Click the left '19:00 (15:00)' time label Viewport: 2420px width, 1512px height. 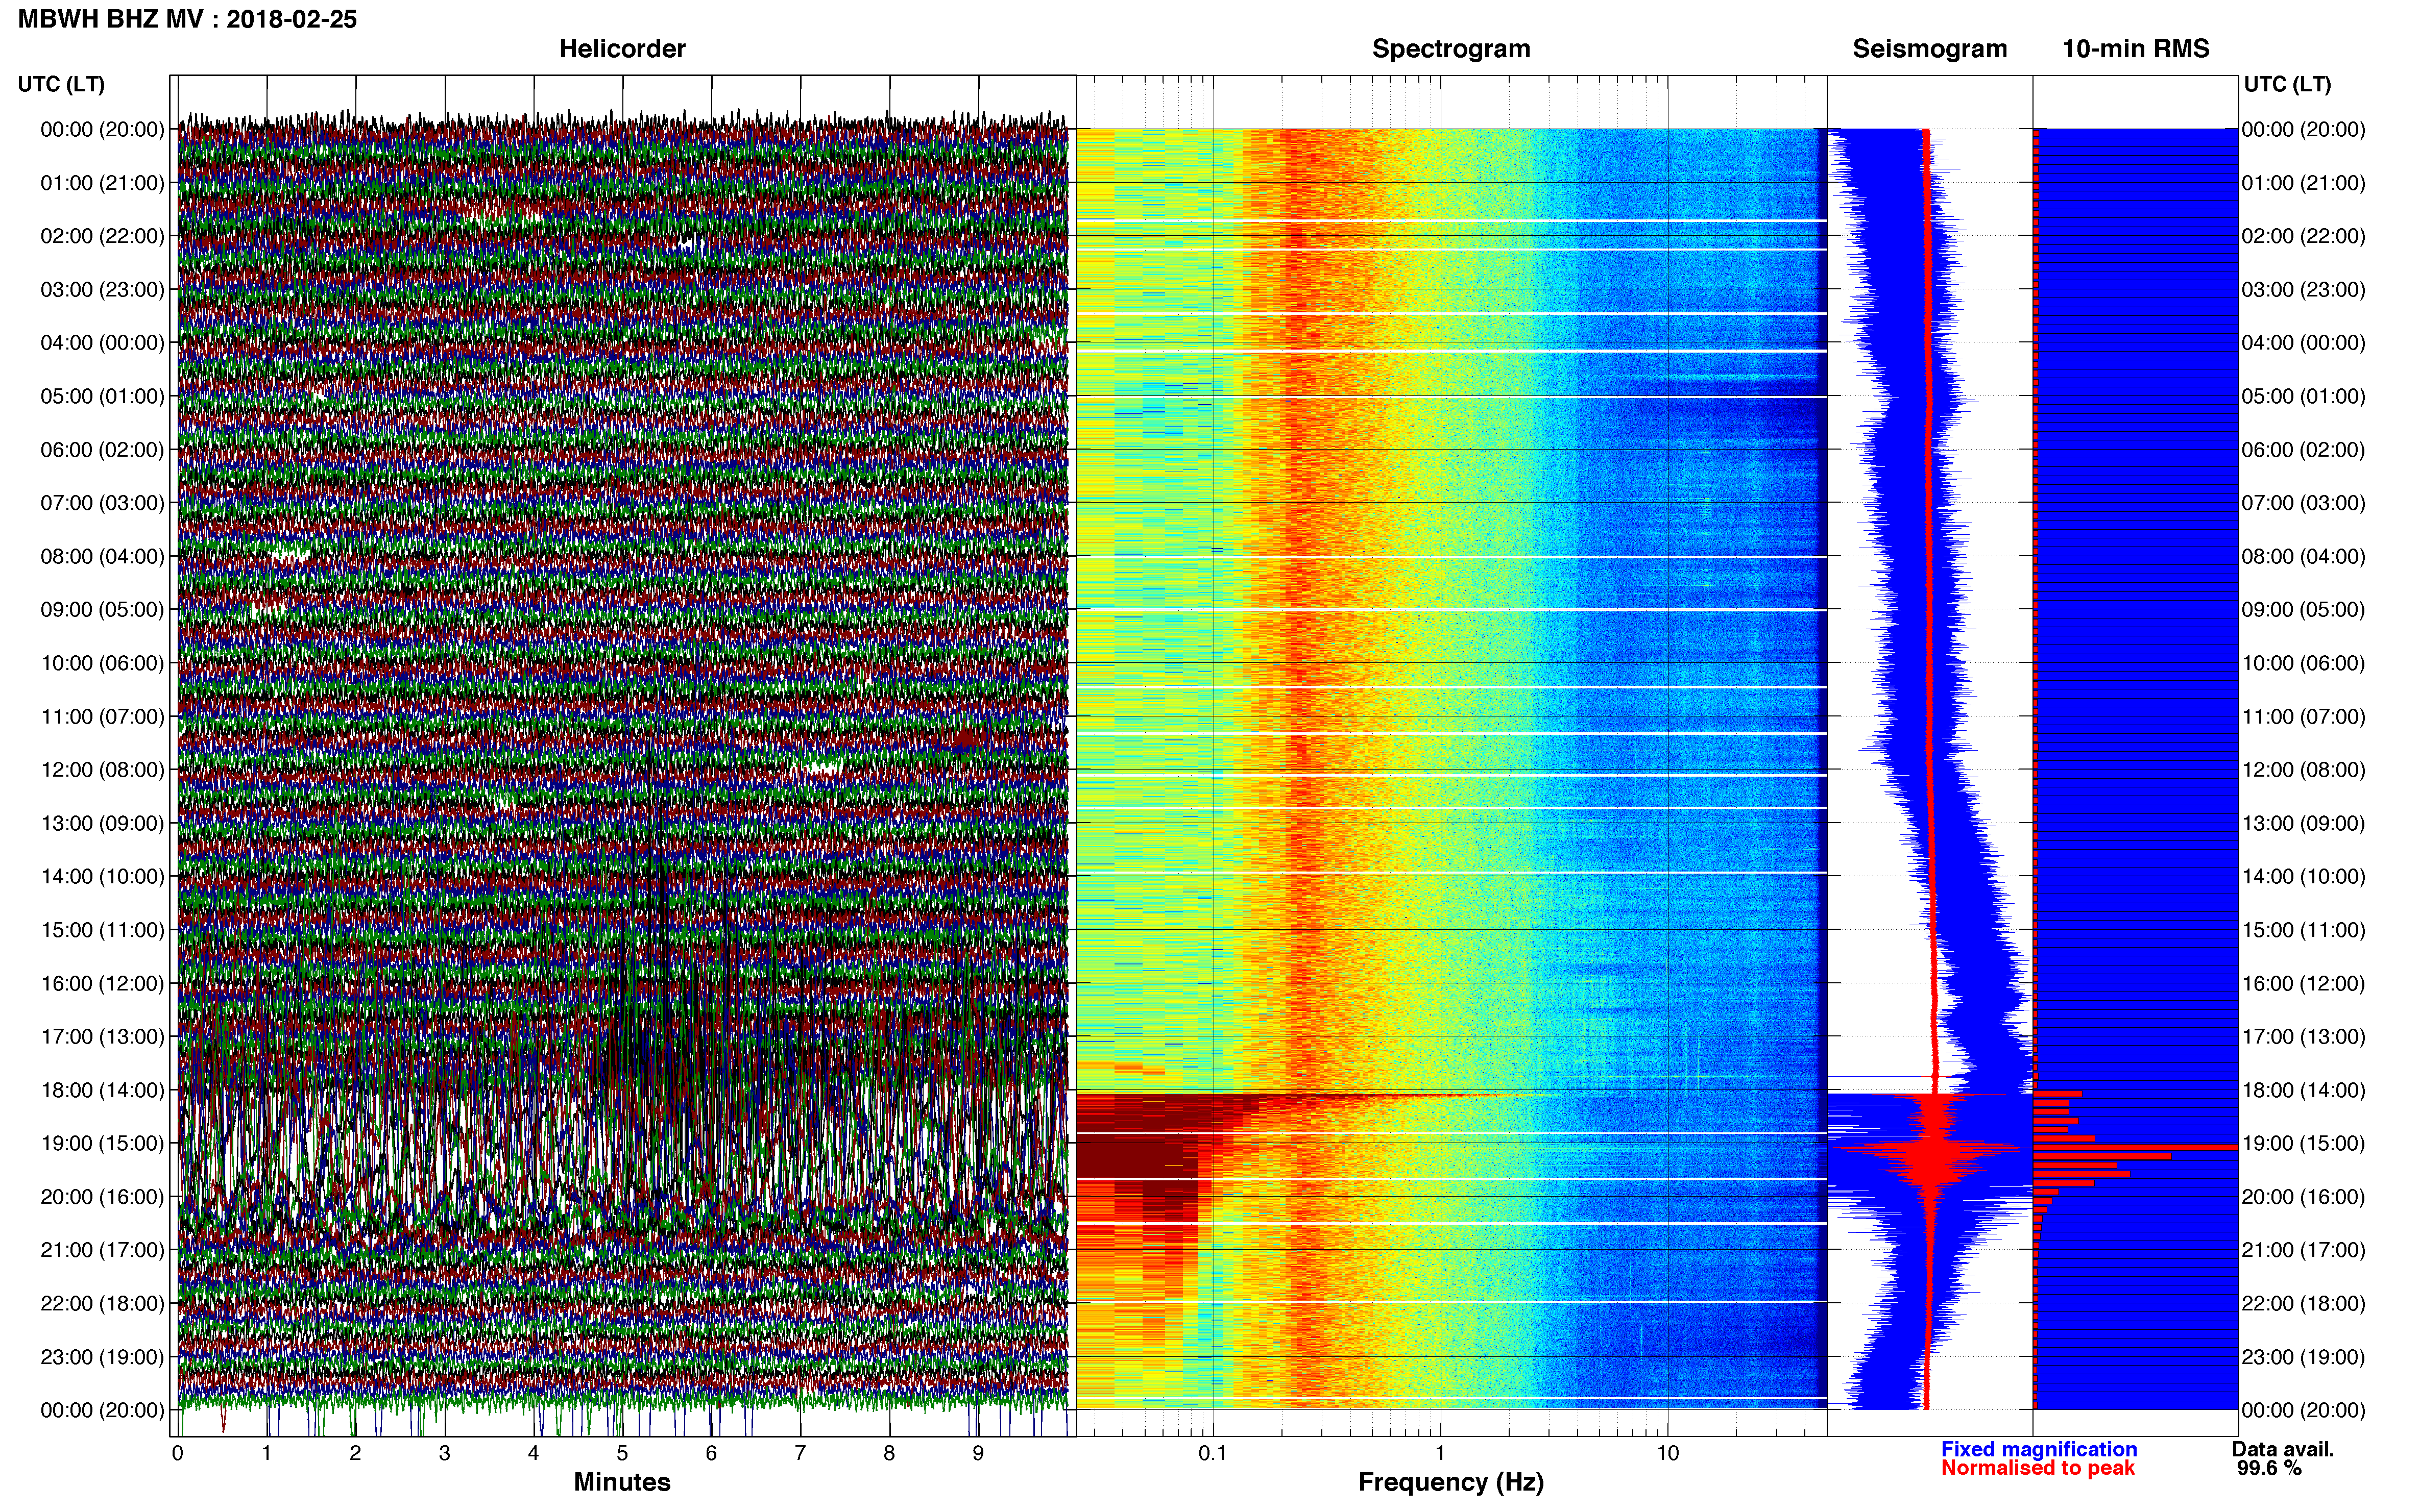pos(102,1143)
